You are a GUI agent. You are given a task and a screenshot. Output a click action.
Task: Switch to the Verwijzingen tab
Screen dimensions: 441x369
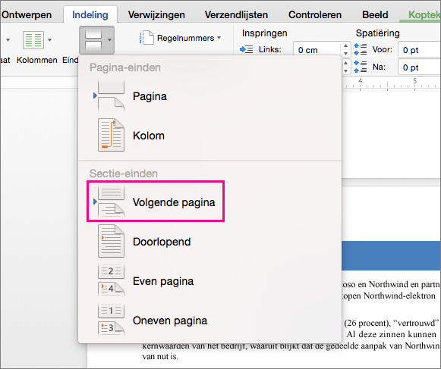[156, 14]
